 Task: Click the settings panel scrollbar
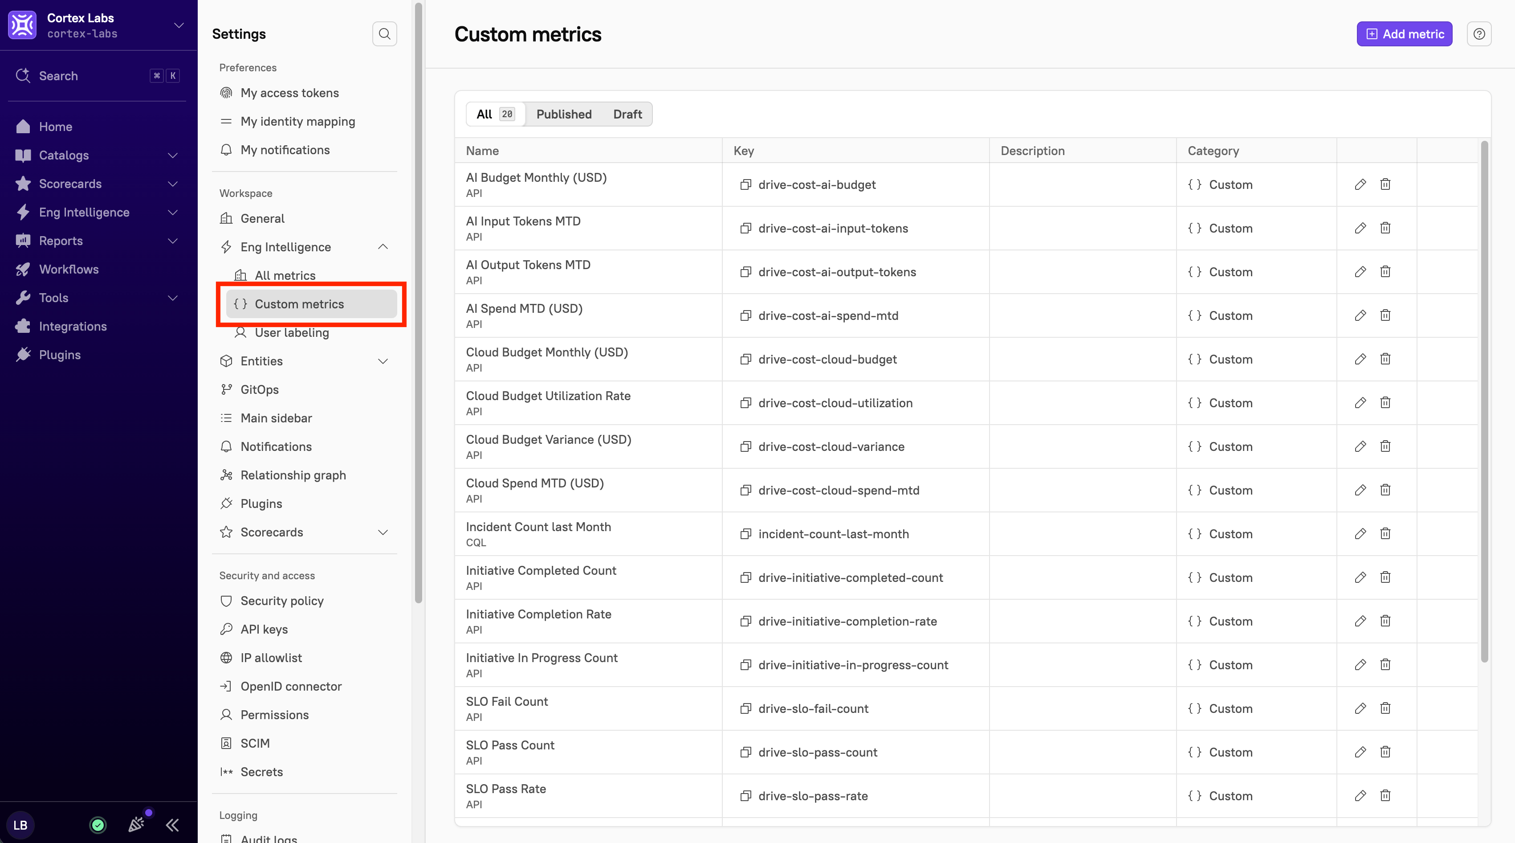tap(418, 303)
